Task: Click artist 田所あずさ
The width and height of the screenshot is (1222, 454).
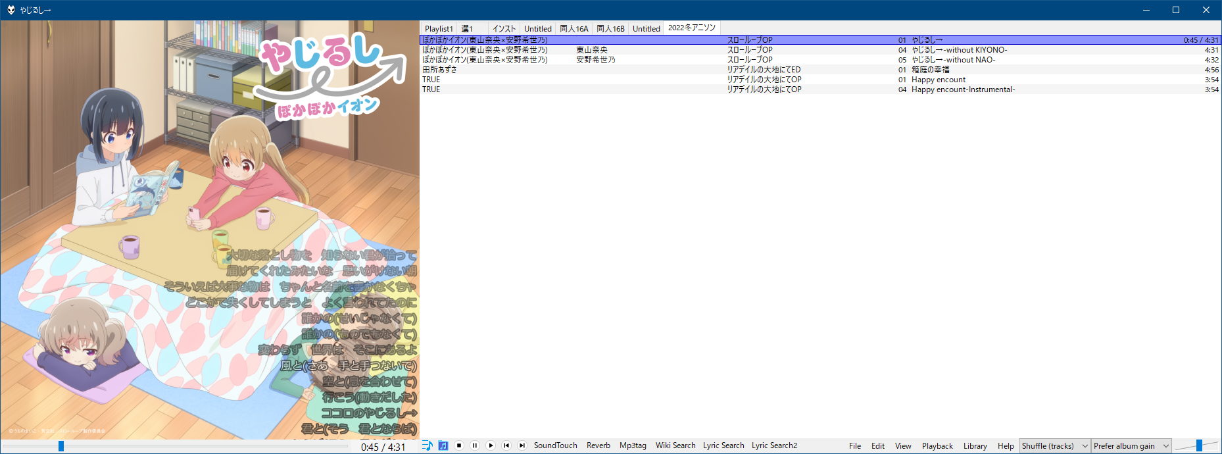Action: 439,70
